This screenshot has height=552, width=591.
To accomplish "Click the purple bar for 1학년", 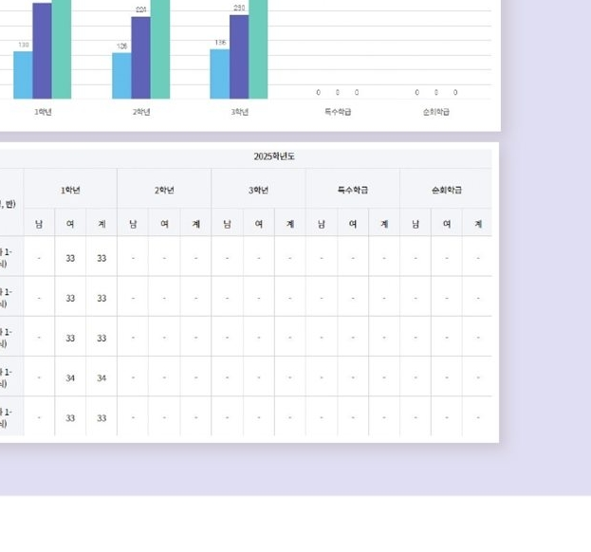I will coord(42,51).
